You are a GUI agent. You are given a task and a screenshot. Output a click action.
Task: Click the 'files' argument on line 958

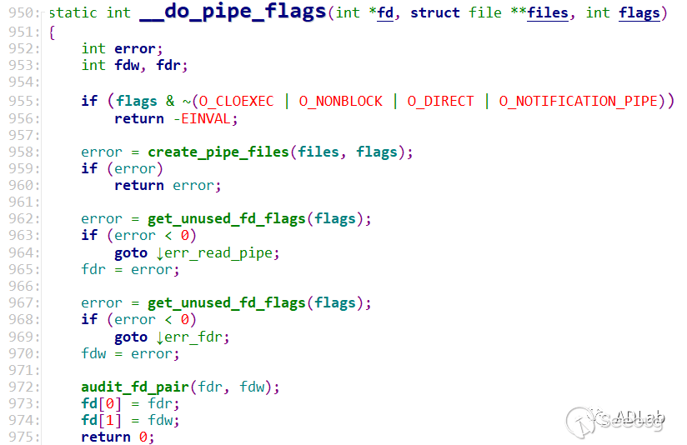coord(318,152)
